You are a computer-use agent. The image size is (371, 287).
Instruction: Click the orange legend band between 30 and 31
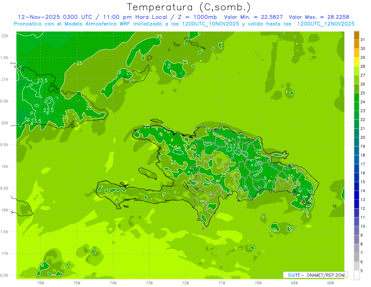pyautogui.click(x=356, y=44)
